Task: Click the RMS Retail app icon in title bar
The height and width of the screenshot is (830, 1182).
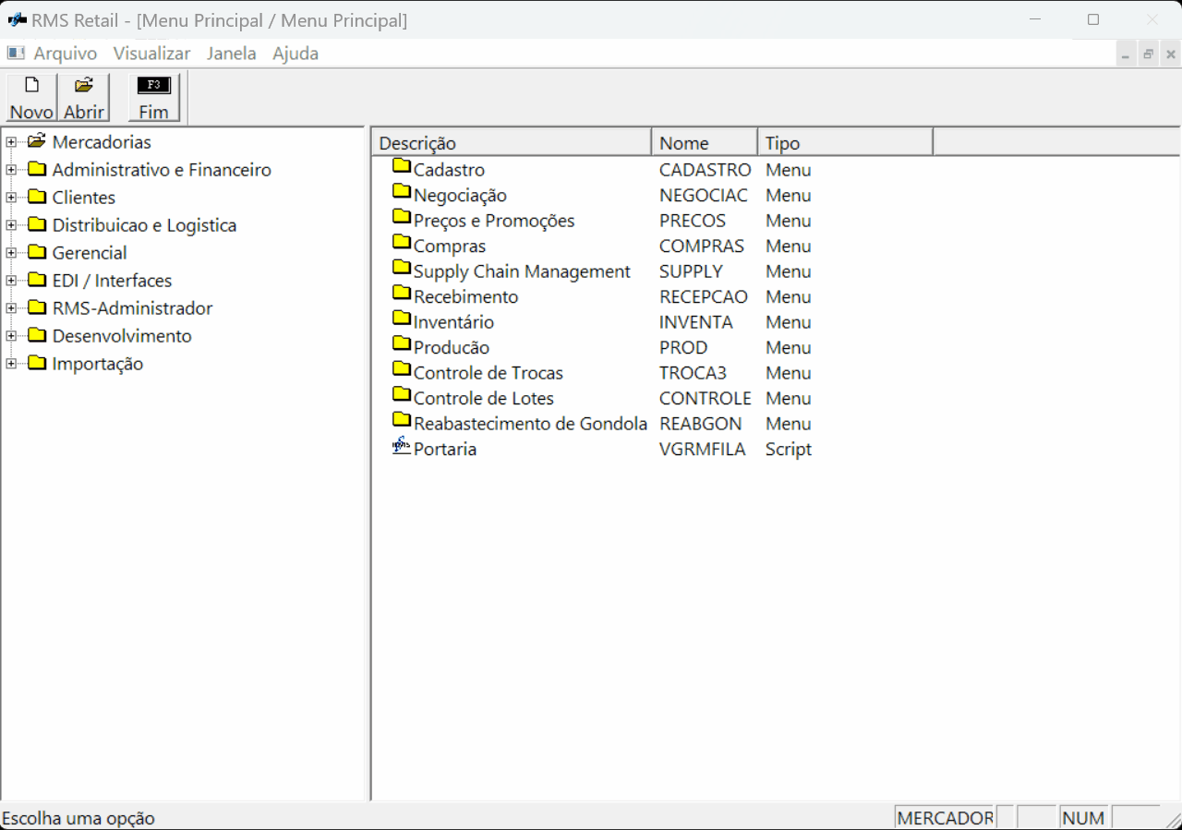Action: pyautogui.click(x=17, y=20)
